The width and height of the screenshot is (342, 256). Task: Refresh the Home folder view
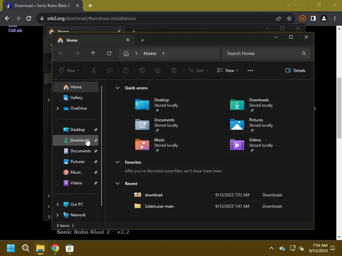click(109, 53)
